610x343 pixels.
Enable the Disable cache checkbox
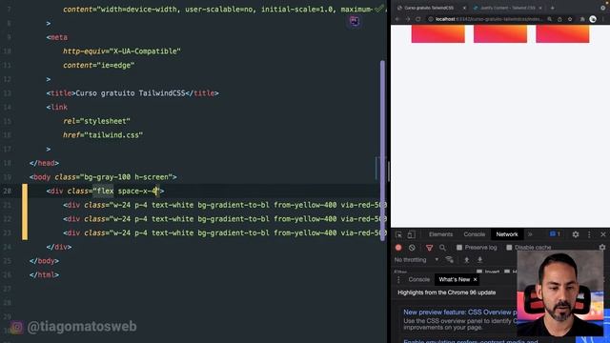[509, 248]
